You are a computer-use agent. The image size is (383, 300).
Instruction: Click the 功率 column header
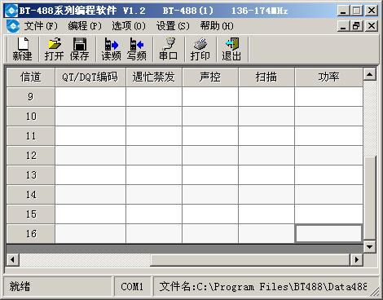click(329, 77)
